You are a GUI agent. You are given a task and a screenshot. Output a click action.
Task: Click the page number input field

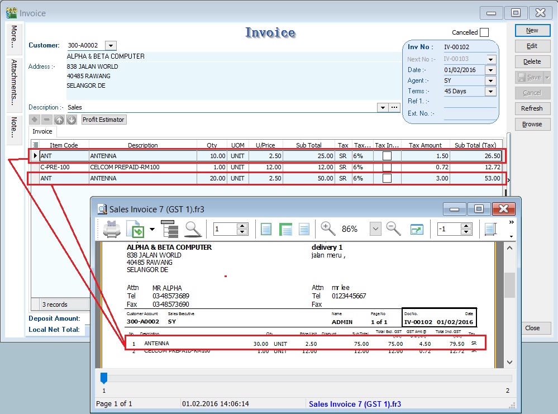224,229
